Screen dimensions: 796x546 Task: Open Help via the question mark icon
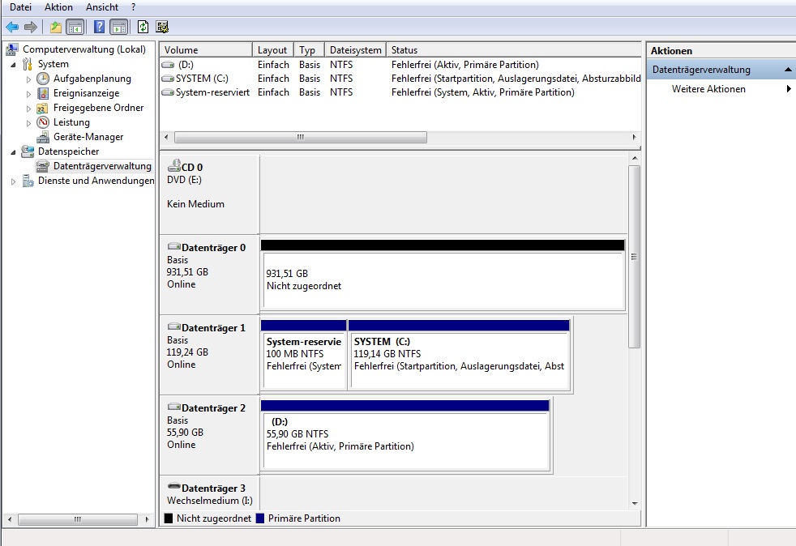point(100,27)
